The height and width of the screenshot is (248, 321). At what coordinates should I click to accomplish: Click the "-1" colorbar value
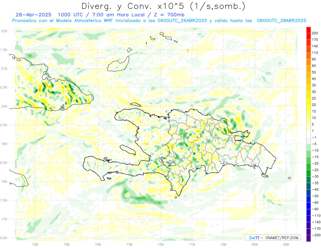click(315, 138)
